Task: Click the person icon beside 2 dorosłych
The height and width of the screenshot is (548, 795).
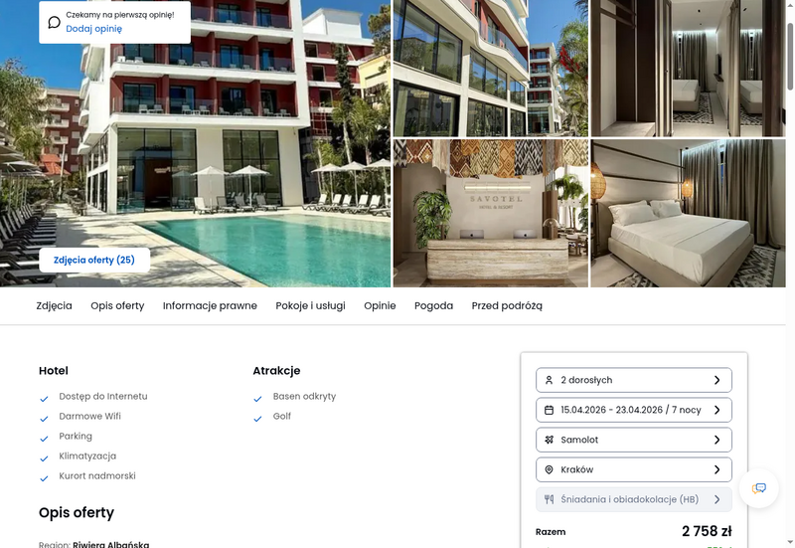Action: pos(549,380)
